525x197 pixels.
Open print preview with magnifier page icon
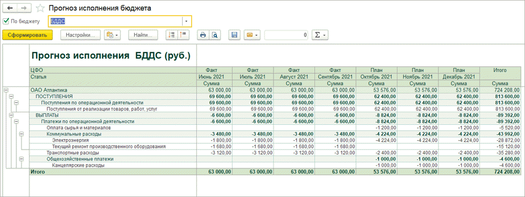[x=214, y=34]
